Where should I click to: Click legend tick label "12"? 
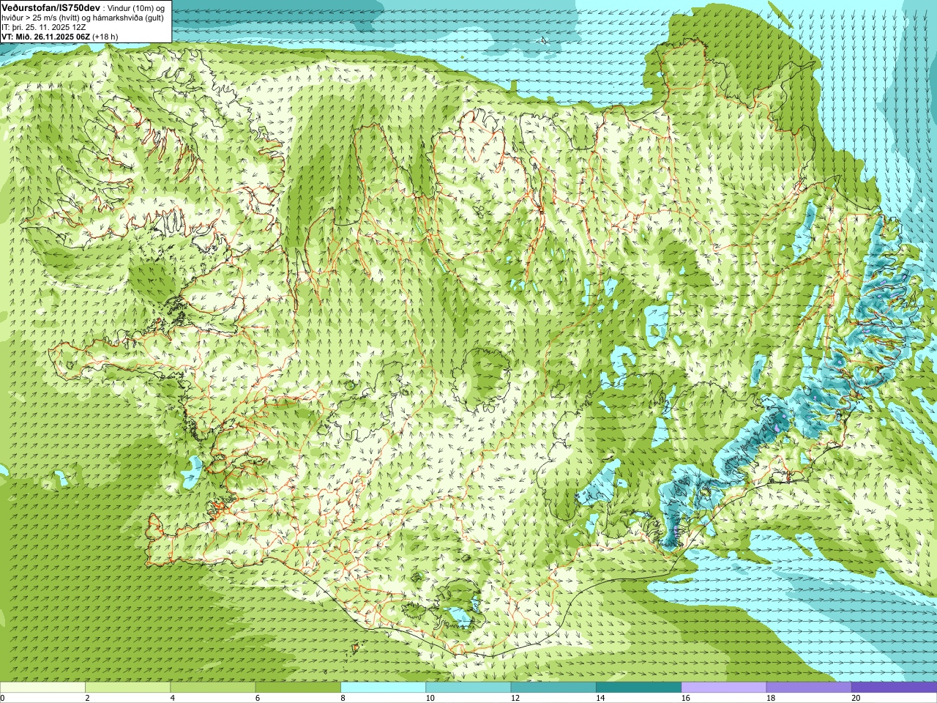click(x=515, y=698)
